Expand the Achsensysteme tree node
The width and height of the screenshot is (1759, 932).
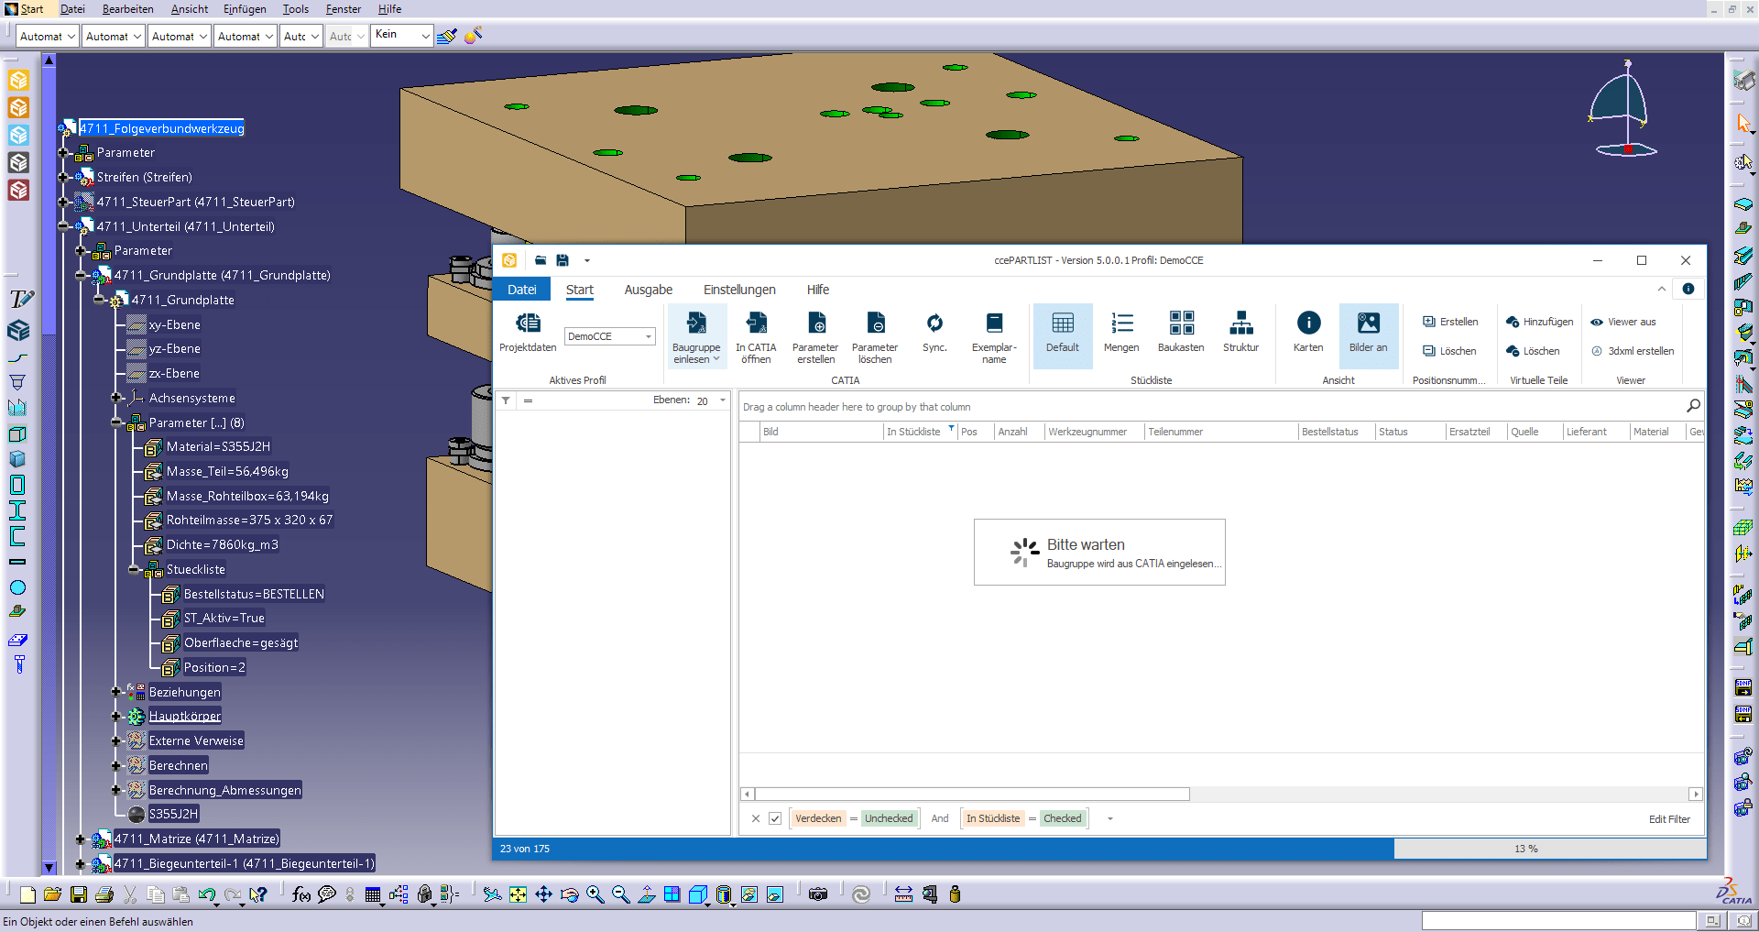[x=116, y=398]
